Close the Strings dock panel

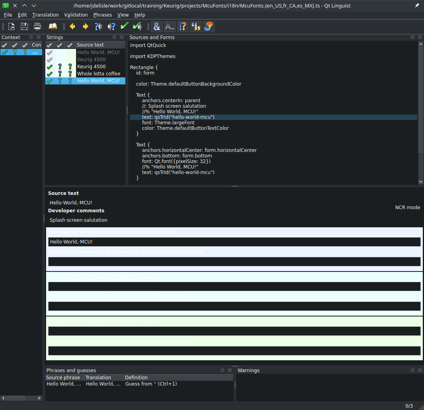(x=122, y=37)
